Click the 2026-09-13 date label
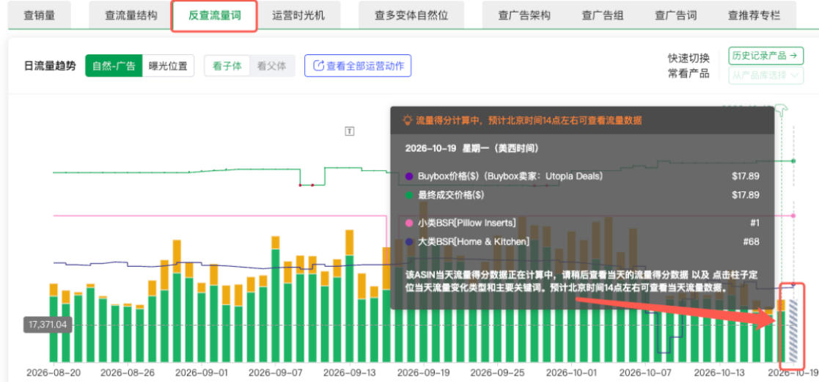819x382 pixels. pos(350,373)
